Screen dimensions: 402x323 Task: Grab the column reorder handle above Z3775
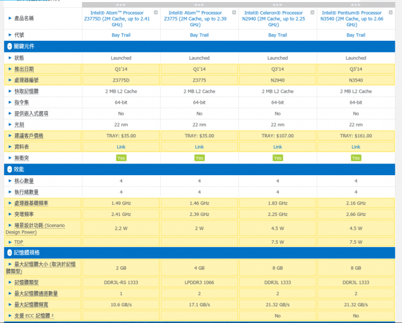pos(199,4)
